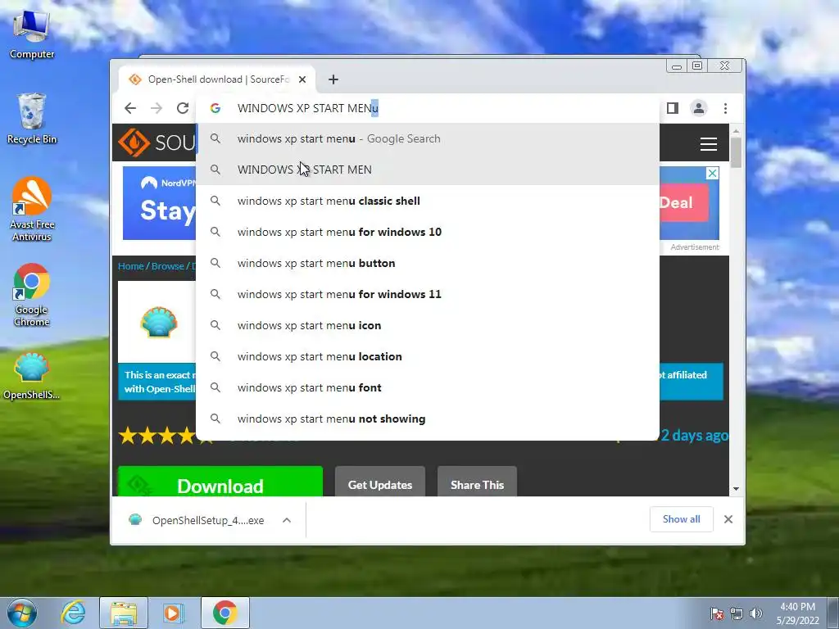Open the clock showing 4:40 PM

pyautogui.click(x=797, y=613)
